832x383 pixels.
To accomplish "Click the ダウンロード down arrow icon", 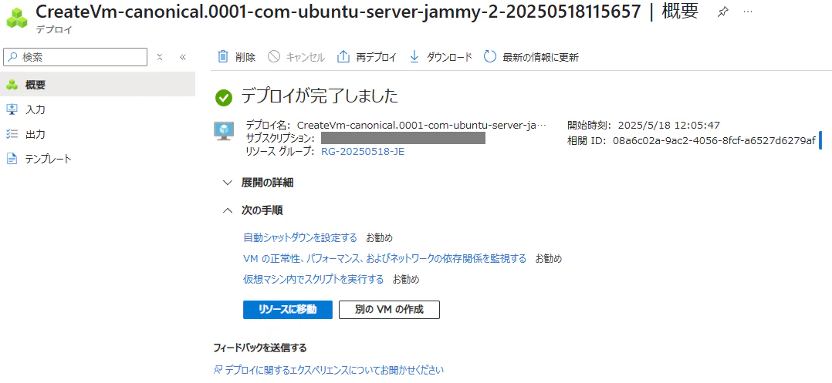I will 414,57.
